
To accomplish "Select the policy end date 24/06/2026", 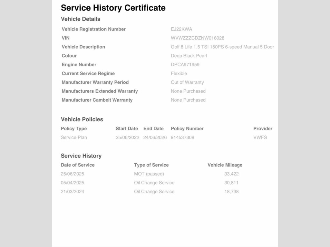I will 155,137.
